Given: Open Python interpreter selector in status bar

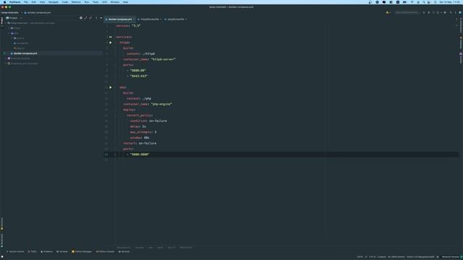Looking at the screenshot, I should (x=420, y=257).
